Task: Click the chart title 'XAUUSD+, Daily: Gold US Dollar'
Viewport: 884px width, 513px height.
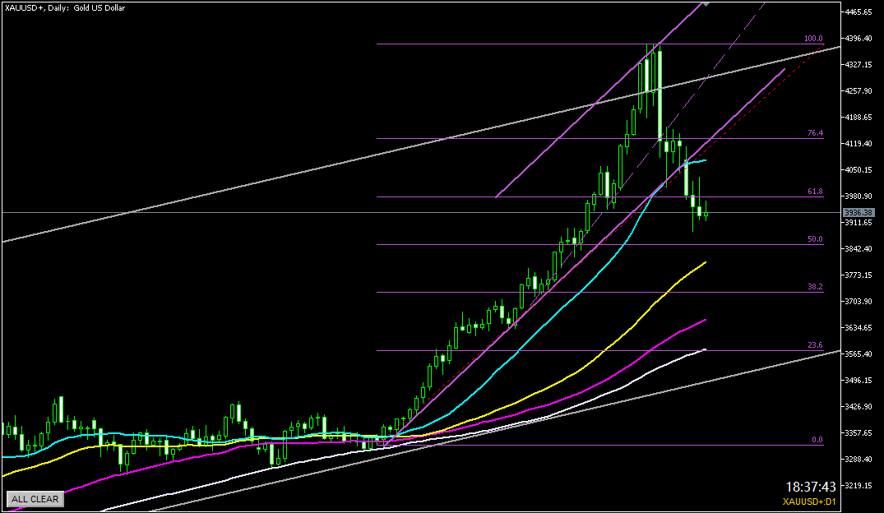Action: point(65,7)
